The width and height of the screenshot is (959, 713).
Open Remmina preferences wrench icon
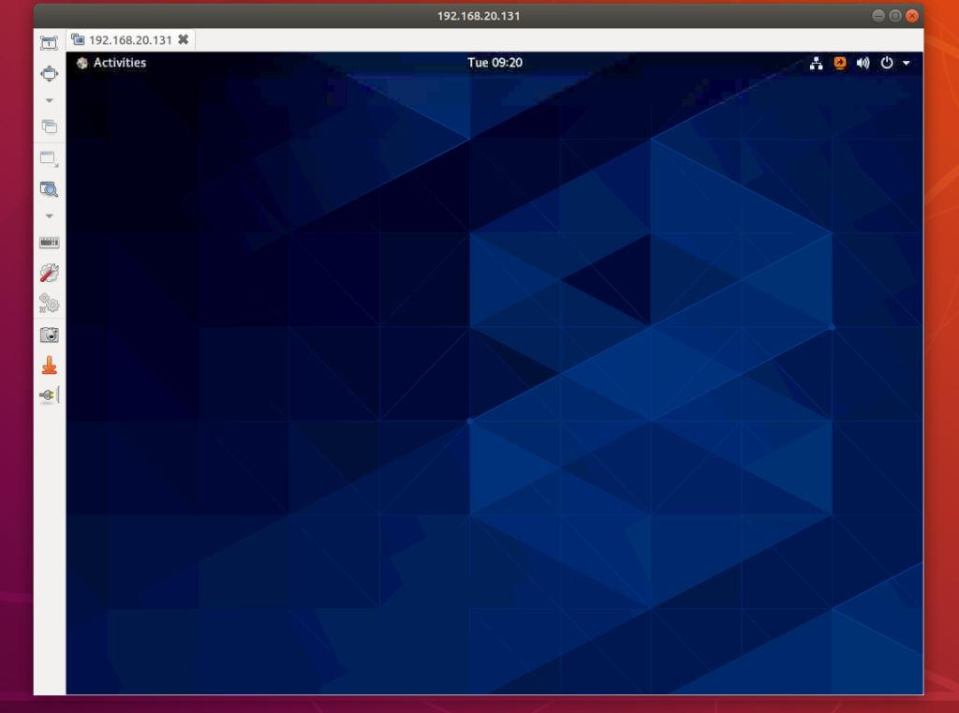49,273
